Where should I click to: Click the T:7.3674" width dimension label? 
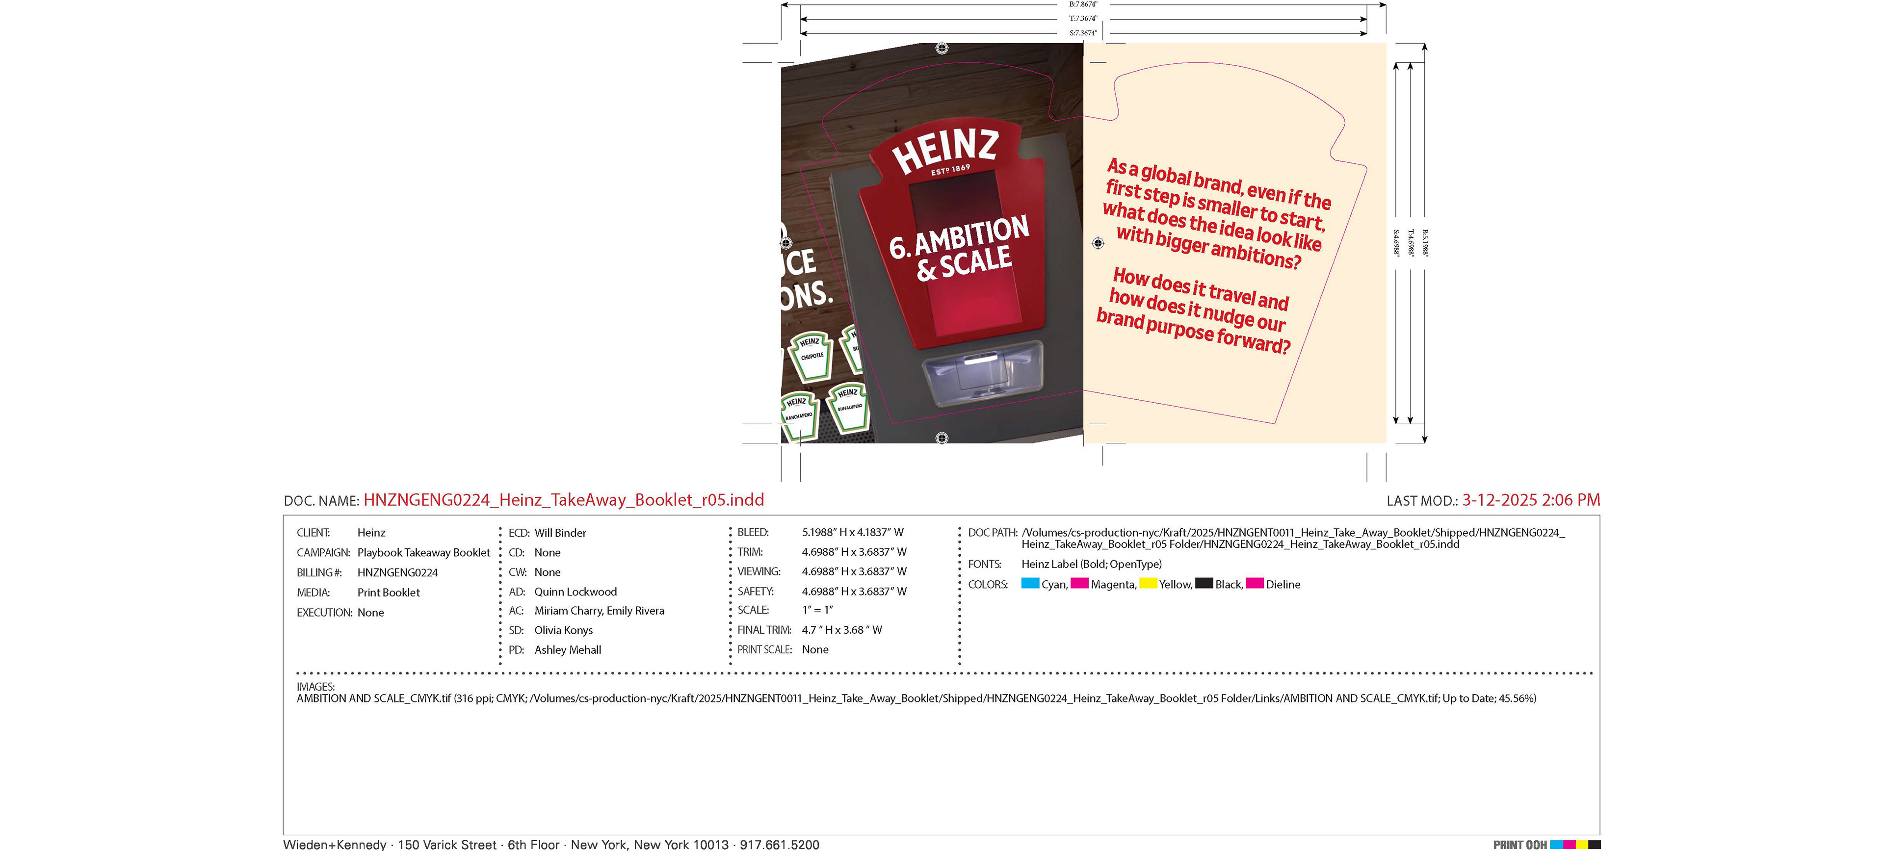point(1083,18)
